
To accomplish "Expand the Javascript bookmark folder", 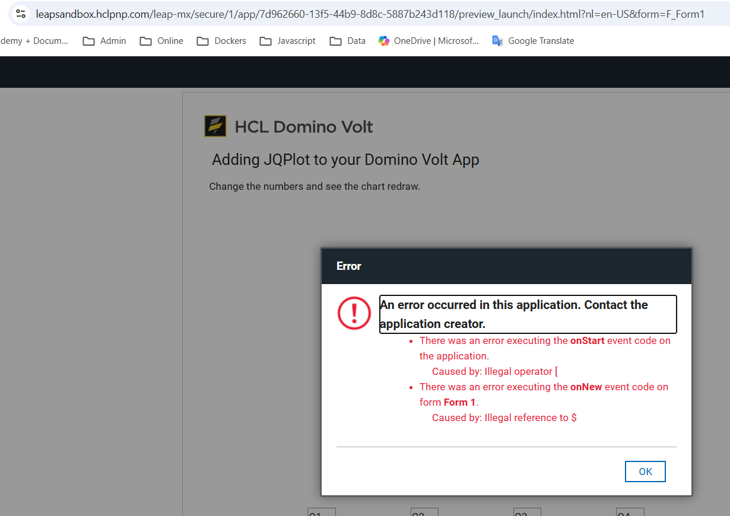I will (x=288, y=41).
